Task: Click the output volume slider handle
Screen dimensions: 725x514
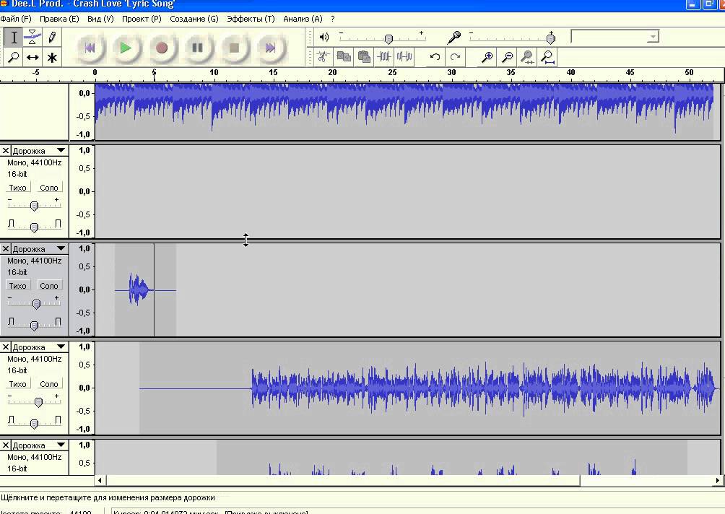Action: (388, 38)
